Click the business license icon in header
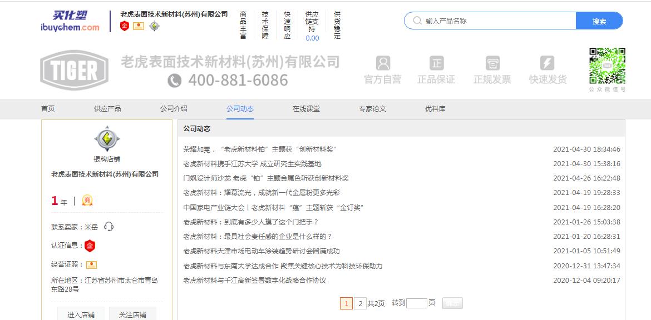Viewport: 651px width, 320px height. [x=138, y=26]
